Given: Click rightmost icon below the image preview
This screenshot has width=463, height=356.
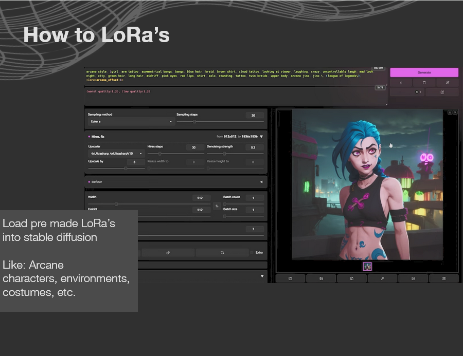Looking at the screenshot, I should (443, 278).
